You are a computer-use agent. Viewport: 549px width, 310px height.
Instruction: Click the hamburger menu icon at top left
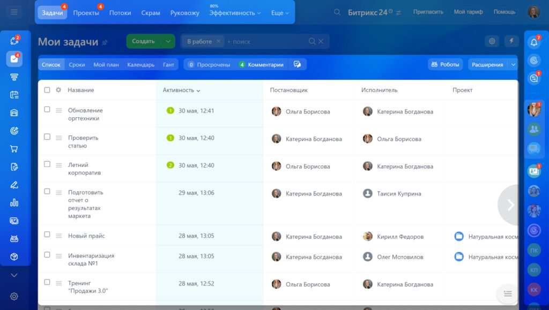pyautogui.click(x=14, y=12)
